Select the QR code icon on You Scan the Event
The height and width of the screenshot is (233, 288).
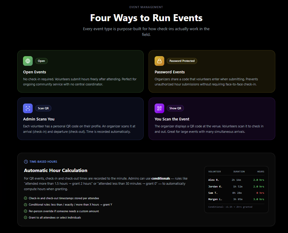point(159,108)
